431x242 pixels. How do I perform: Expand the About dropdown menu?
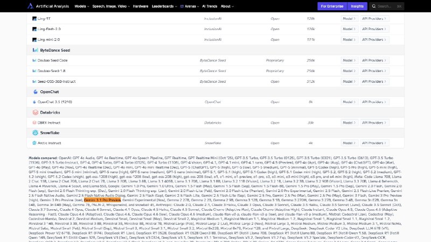click(227, 6)
